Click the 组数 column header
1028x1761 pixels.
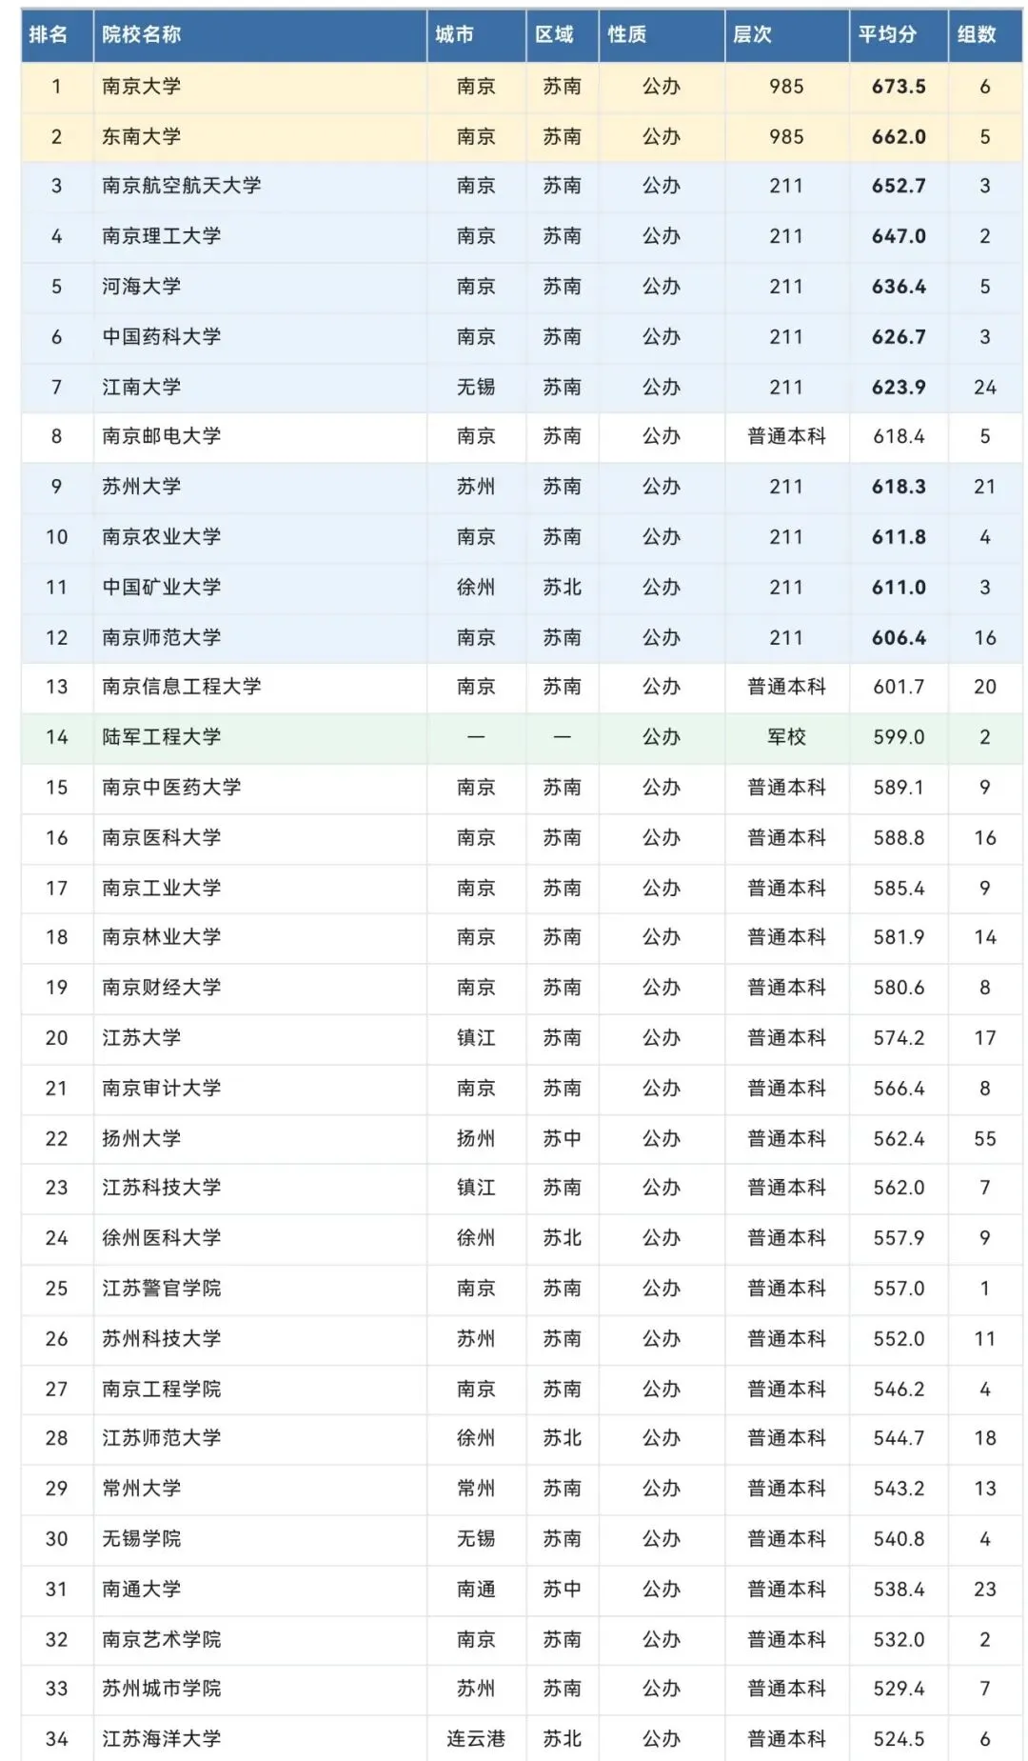click(x=985, y=35)
